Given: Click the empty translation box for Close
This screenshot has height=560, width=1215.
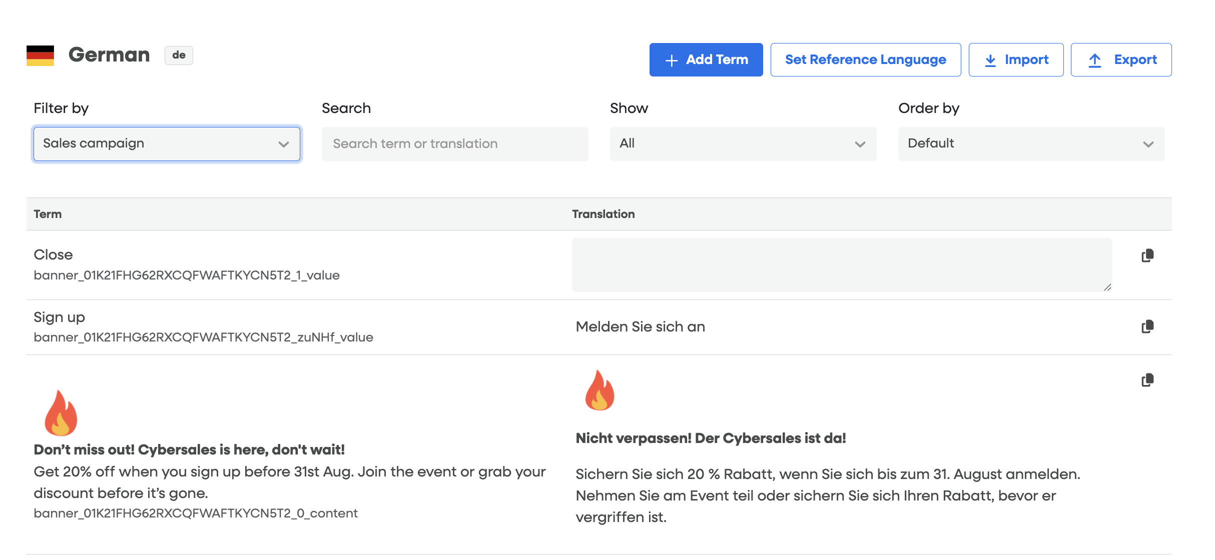Looking at the screenshot, I should pos(841,264).
